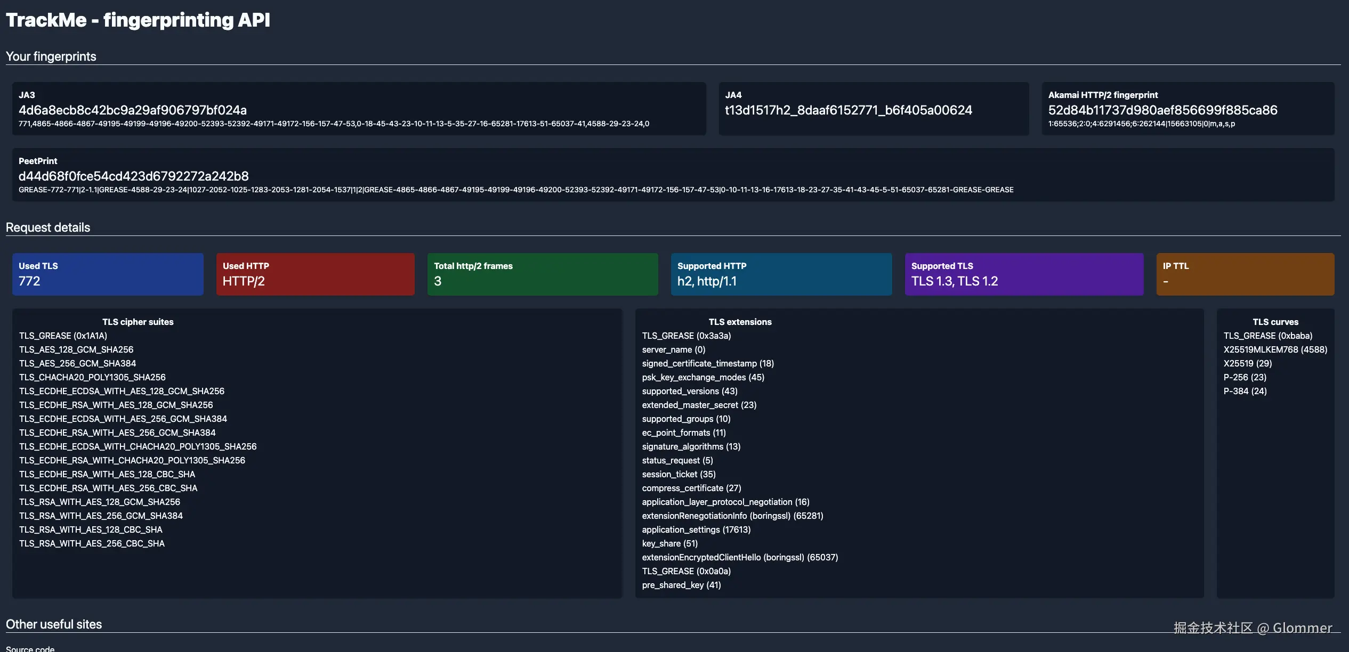The width and height of the screenshot is (1349, 652).
Task: Click the purple Supported TLS card
Action: [x=1023, y=274]
